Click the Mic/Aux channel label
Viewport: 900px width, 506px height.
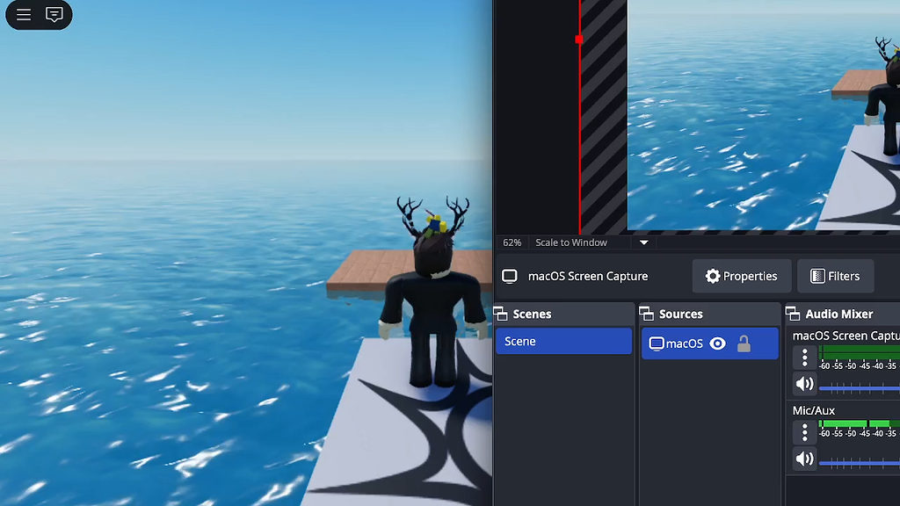click(813, 410)
